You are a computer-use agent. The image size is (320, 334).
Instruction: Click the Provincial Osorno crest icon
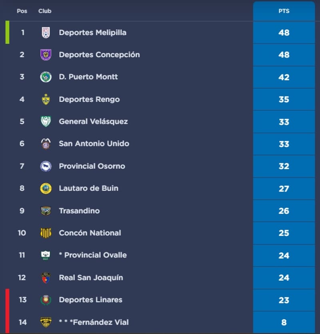coord(46,166)
